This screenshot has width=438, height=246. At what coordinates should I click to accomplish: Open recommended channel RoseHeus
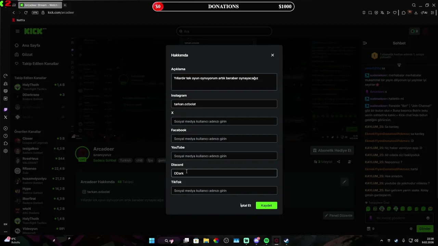[x=39, y=161]
